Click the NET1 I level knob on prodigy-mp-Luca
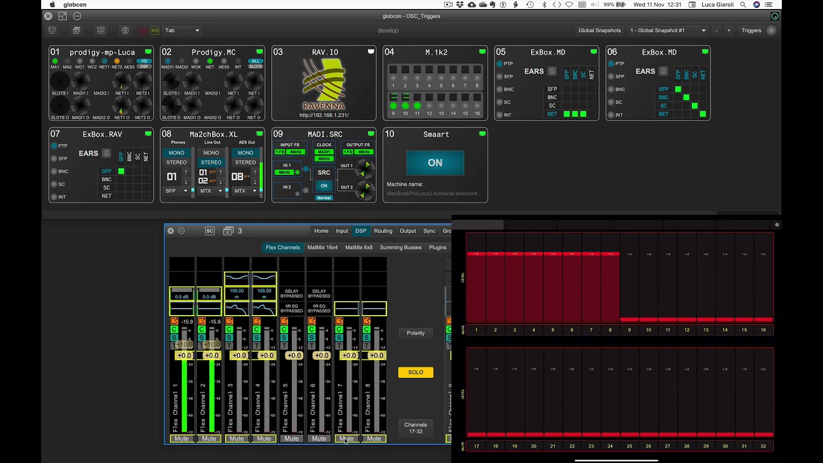 coord(122,81)
